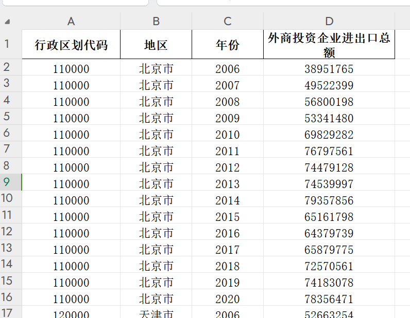Click 北京市 cell in row 5
This screenshot has height=318, width=410.
[156, 117]
